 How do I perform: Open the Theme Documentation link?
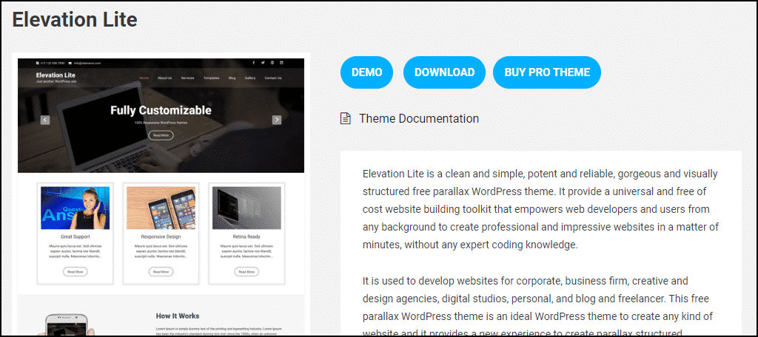pyautogui.click(x=419, y=118)
